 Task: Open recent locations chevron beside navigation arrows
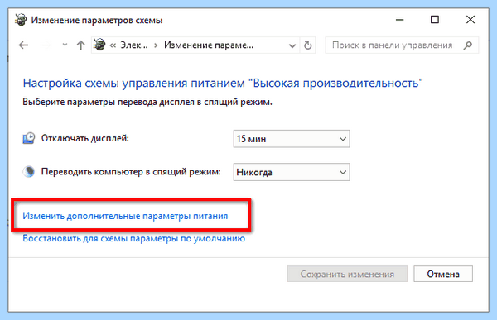point(65,45)
